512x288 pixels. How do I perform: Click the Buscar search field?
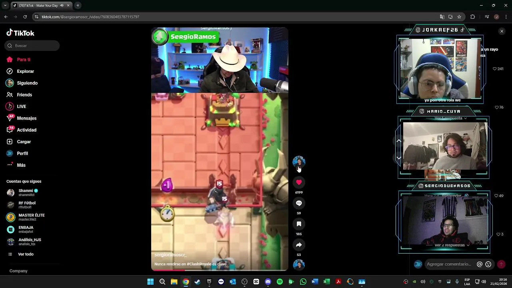(32, 46)
